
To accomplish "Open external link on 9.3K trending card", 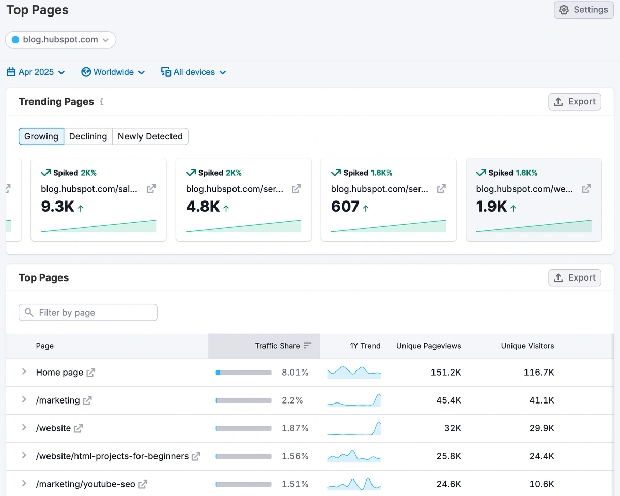I will tap(151, 189).
